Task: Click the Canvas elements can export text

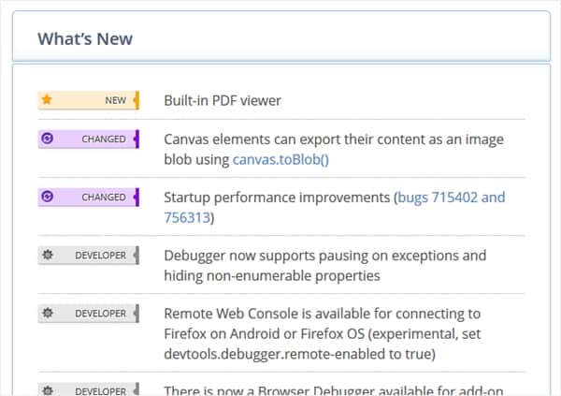Action: tap(334, 149)
